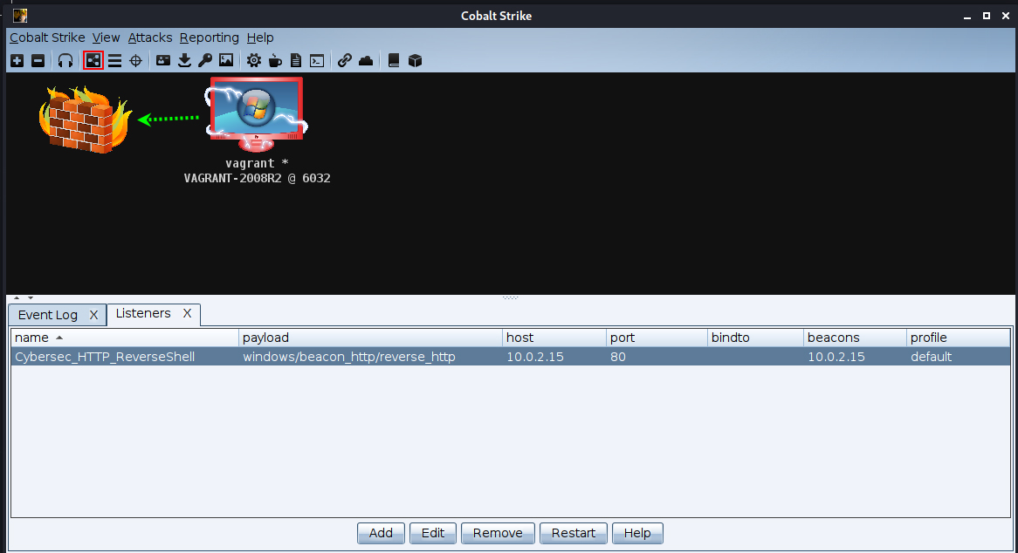The height and width of the screenshot is (553, 1018).
Task: Click the headphones Listeners toolbar icon
Action: 65,60
